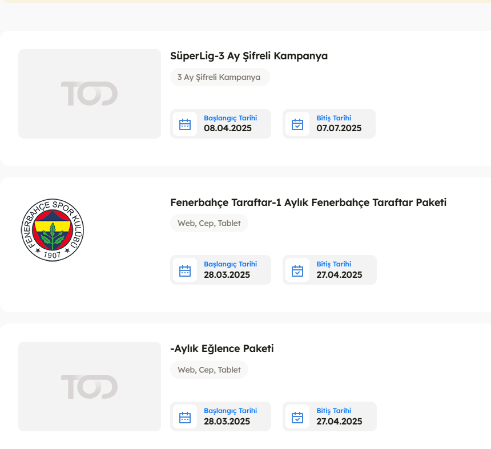Click the Fenerbahçe package 28.03.2025 start date
This screenshot has width=491, height=449.
(227, 275)
